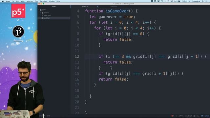
Task: Open the File menu
Action: pyautogui.click(x=13, y=1)
